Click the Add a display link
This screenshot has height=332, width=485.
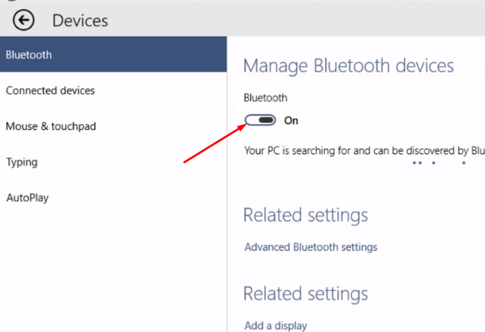tap(275, 325)
